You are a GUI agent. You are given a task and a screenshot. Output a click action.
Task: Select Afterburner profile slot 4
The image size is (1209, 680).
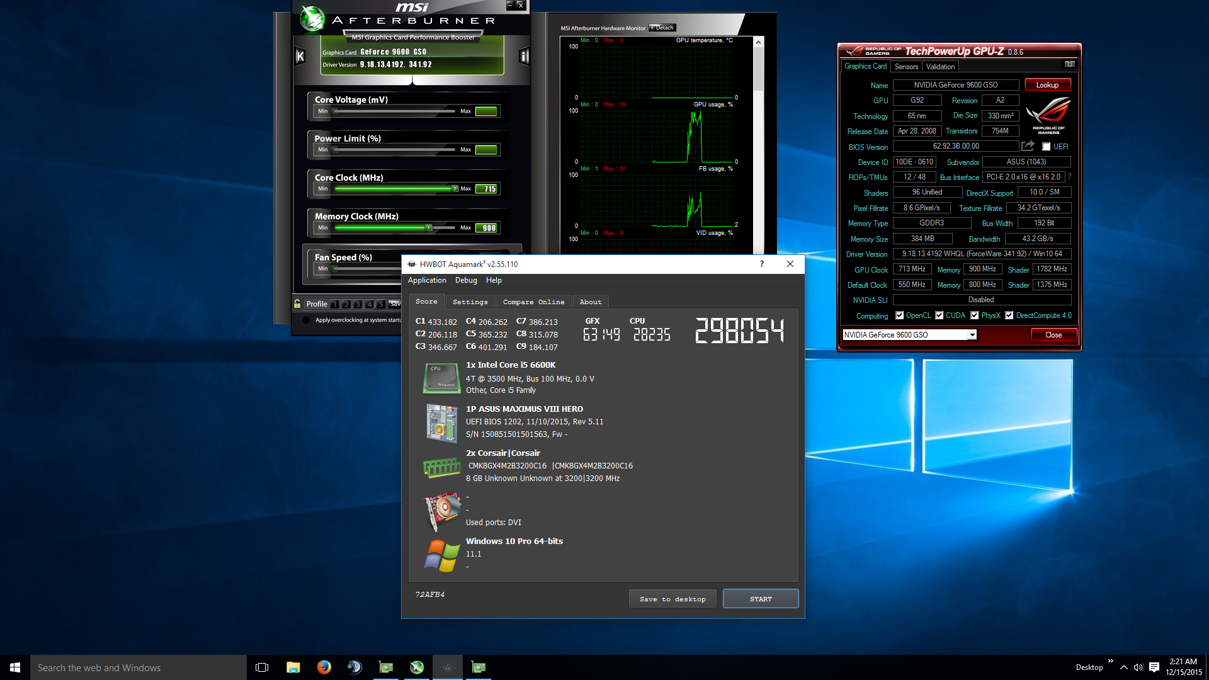(x=369, y=304)
